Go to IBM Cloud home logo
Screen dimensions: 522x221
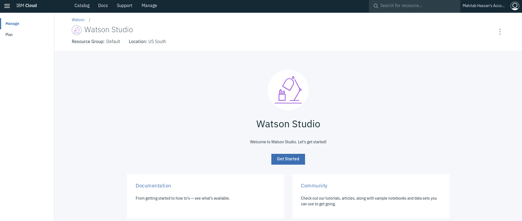pyautogui.click(x=26, y=6)
